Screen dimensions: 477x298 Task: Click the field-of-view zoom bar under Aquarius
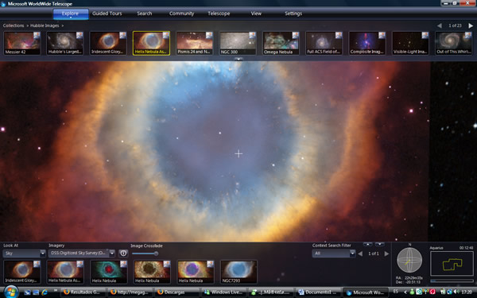coord(452,281)
